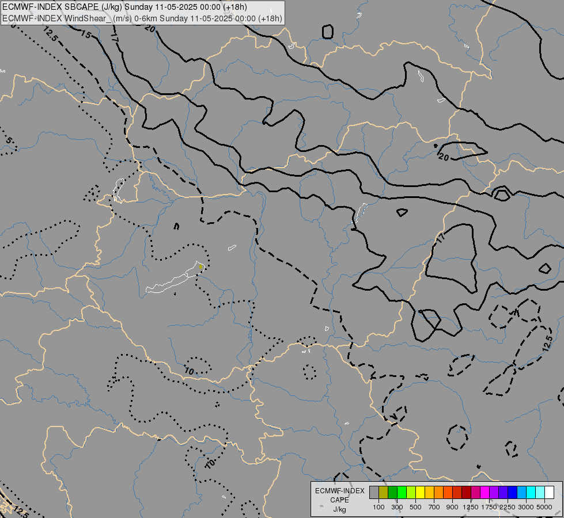Click the '2250' legend tick value
The height and width of the screenshot is (518, 564).
coord(508,507)
